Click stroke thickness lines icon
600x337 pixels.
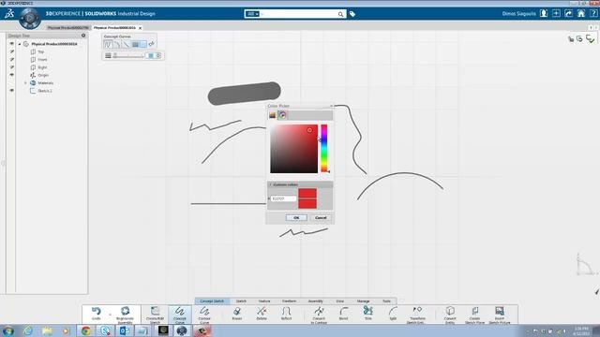(108, 56)
